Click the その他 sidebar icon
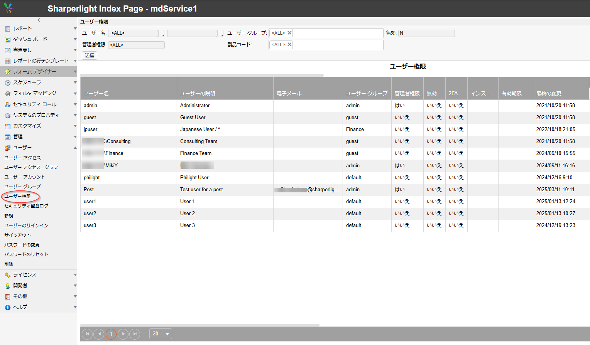Screen dimensions: 590x345 click(x=8, y=296)
